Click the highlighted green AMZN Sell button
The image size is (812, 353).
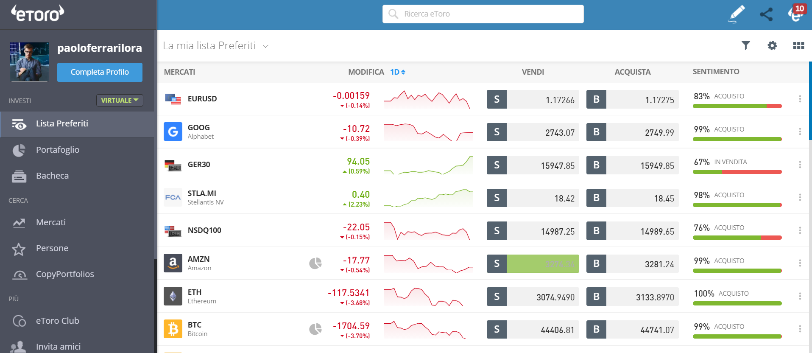533,263
